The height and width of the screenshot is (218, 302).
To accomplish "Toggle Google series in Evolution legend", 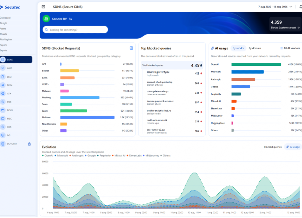I will pyautogui.click(x=90, y=156).
